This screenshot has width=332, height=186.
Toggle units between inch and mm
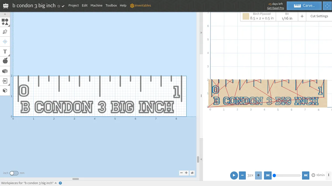coord(14,173)
